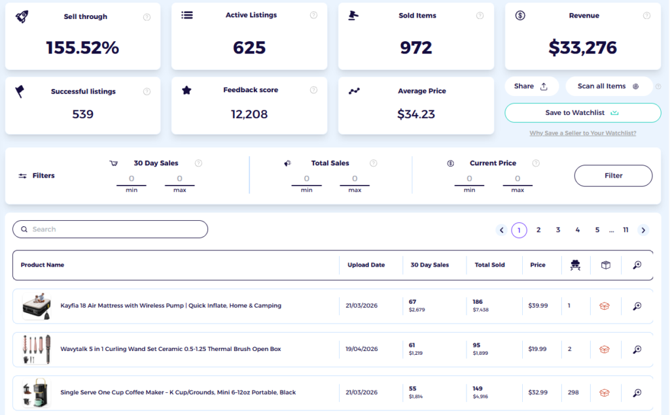
Task: Click the spy icon column header
Action: [x=575, y=265]
